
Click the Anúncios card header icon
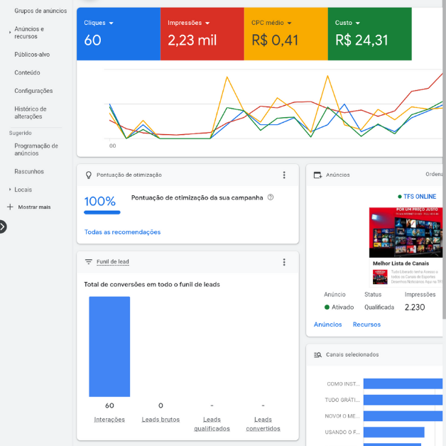point(318,175)
